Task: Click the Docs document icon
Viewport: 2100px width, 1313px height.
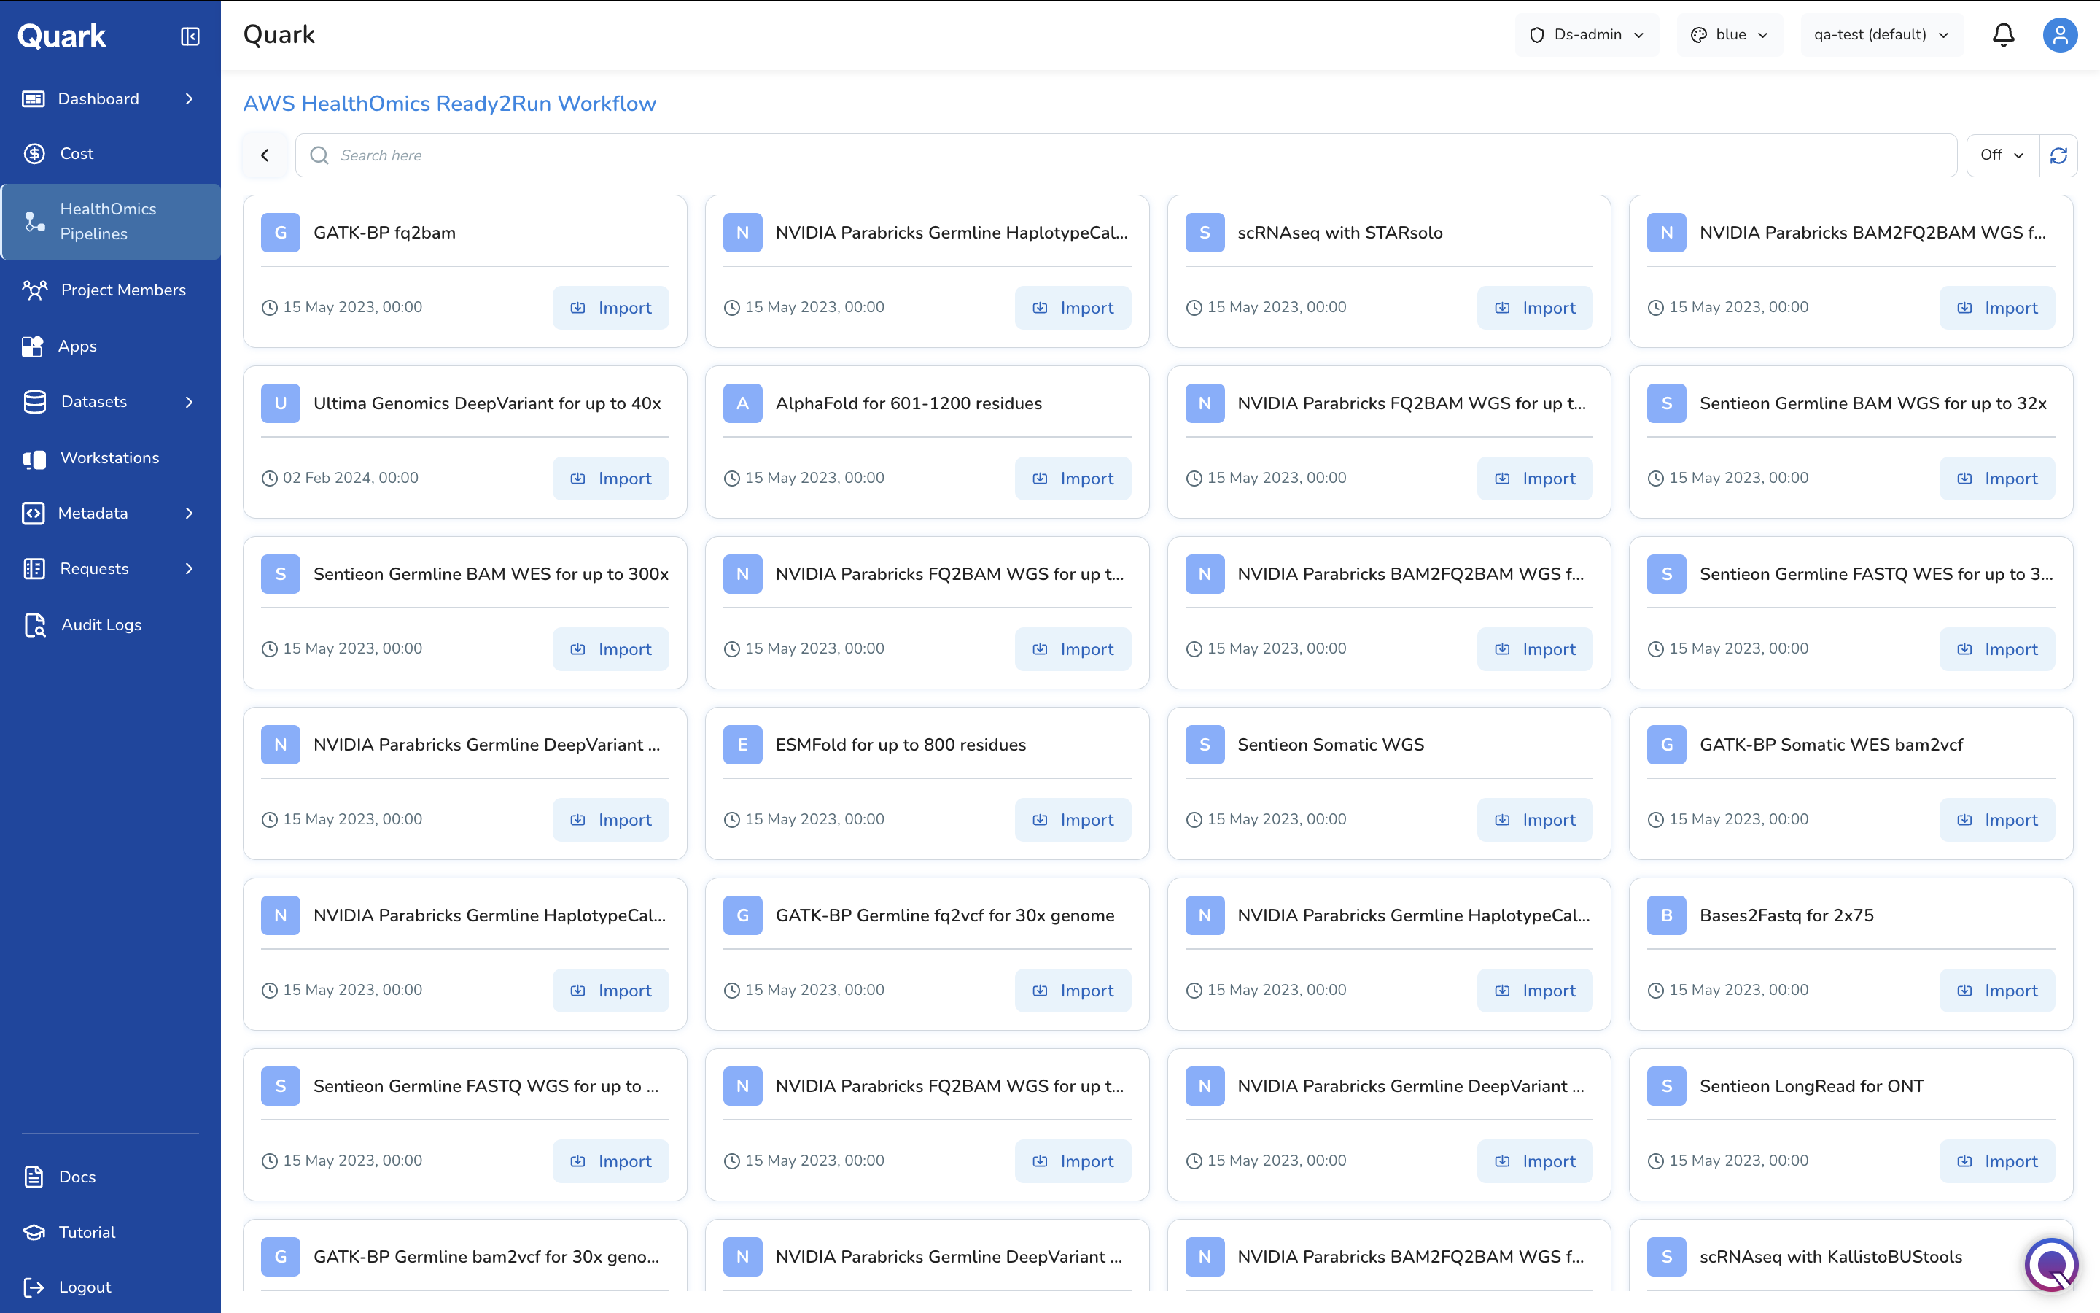Action: (34, 1177)
